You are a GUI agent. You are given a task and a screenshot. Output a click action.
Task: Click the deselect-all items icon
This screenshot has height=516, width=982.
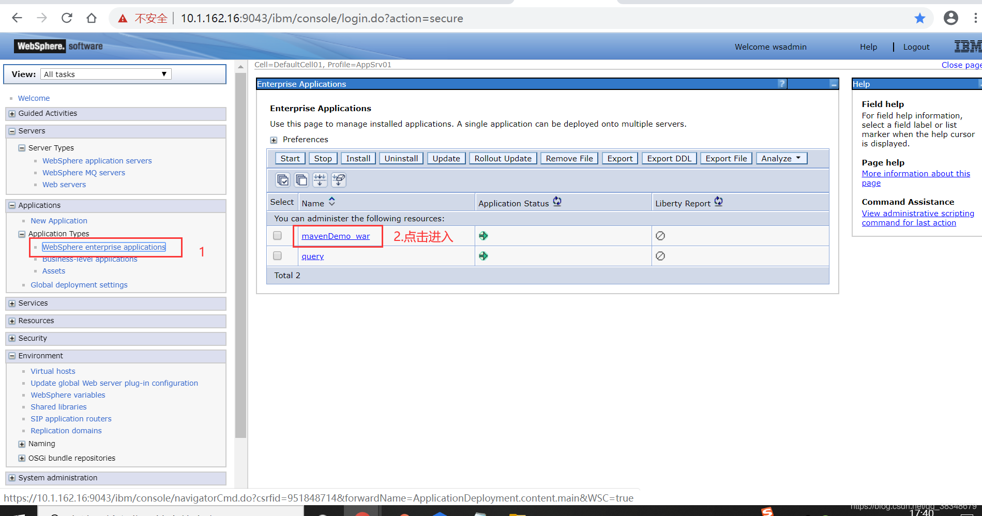pyautogui.click(x=301, y=180)
